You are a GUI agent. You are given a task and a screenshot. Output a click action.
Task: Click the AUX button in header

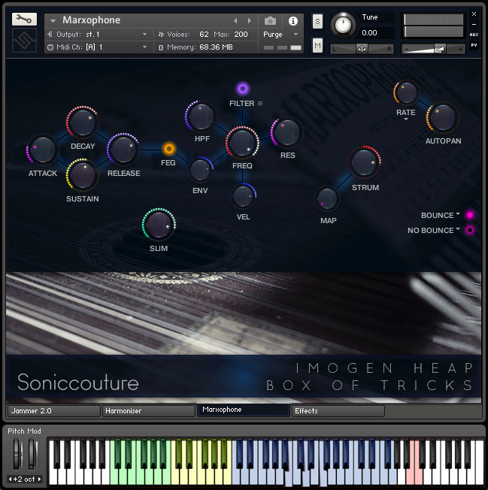click(474, 35)
